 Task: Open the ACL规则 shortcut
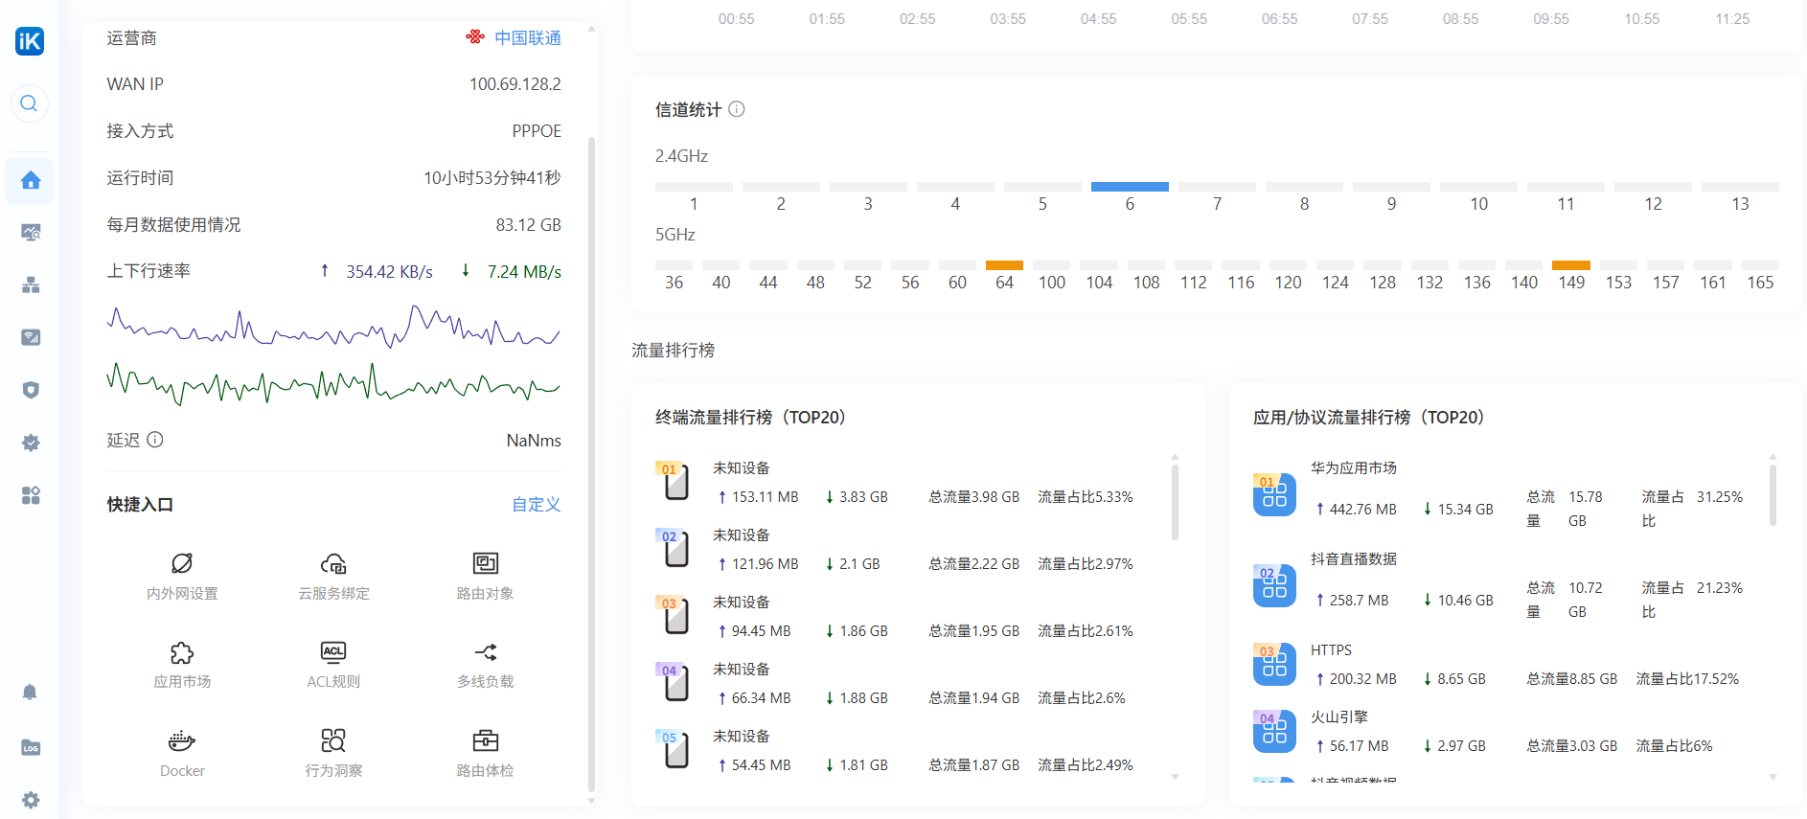[x=333, y=664]
